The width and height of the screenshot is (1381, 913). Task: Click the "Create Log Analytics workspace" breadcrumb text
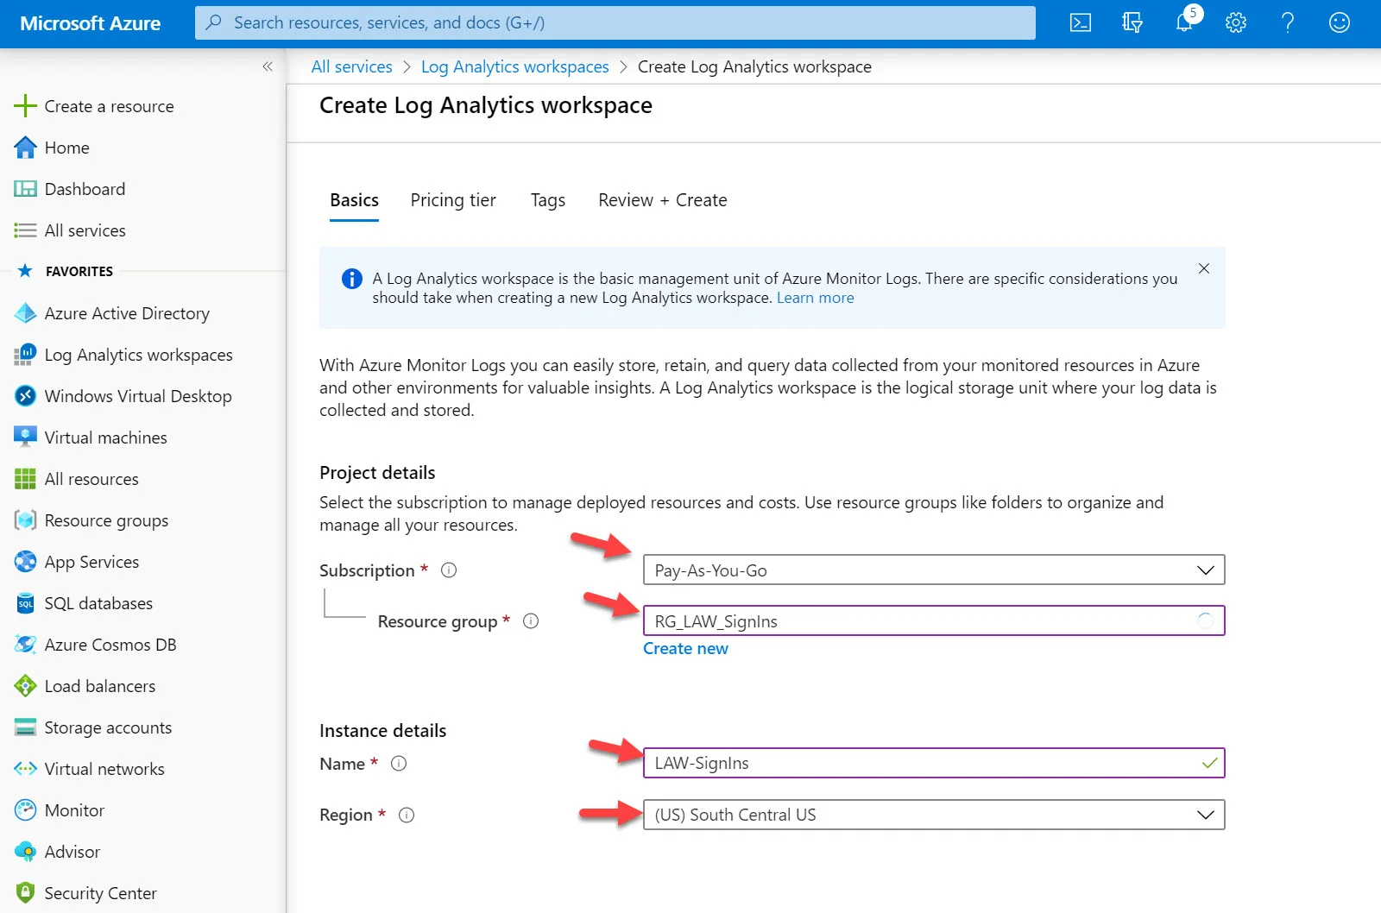(x=754, y=66)
